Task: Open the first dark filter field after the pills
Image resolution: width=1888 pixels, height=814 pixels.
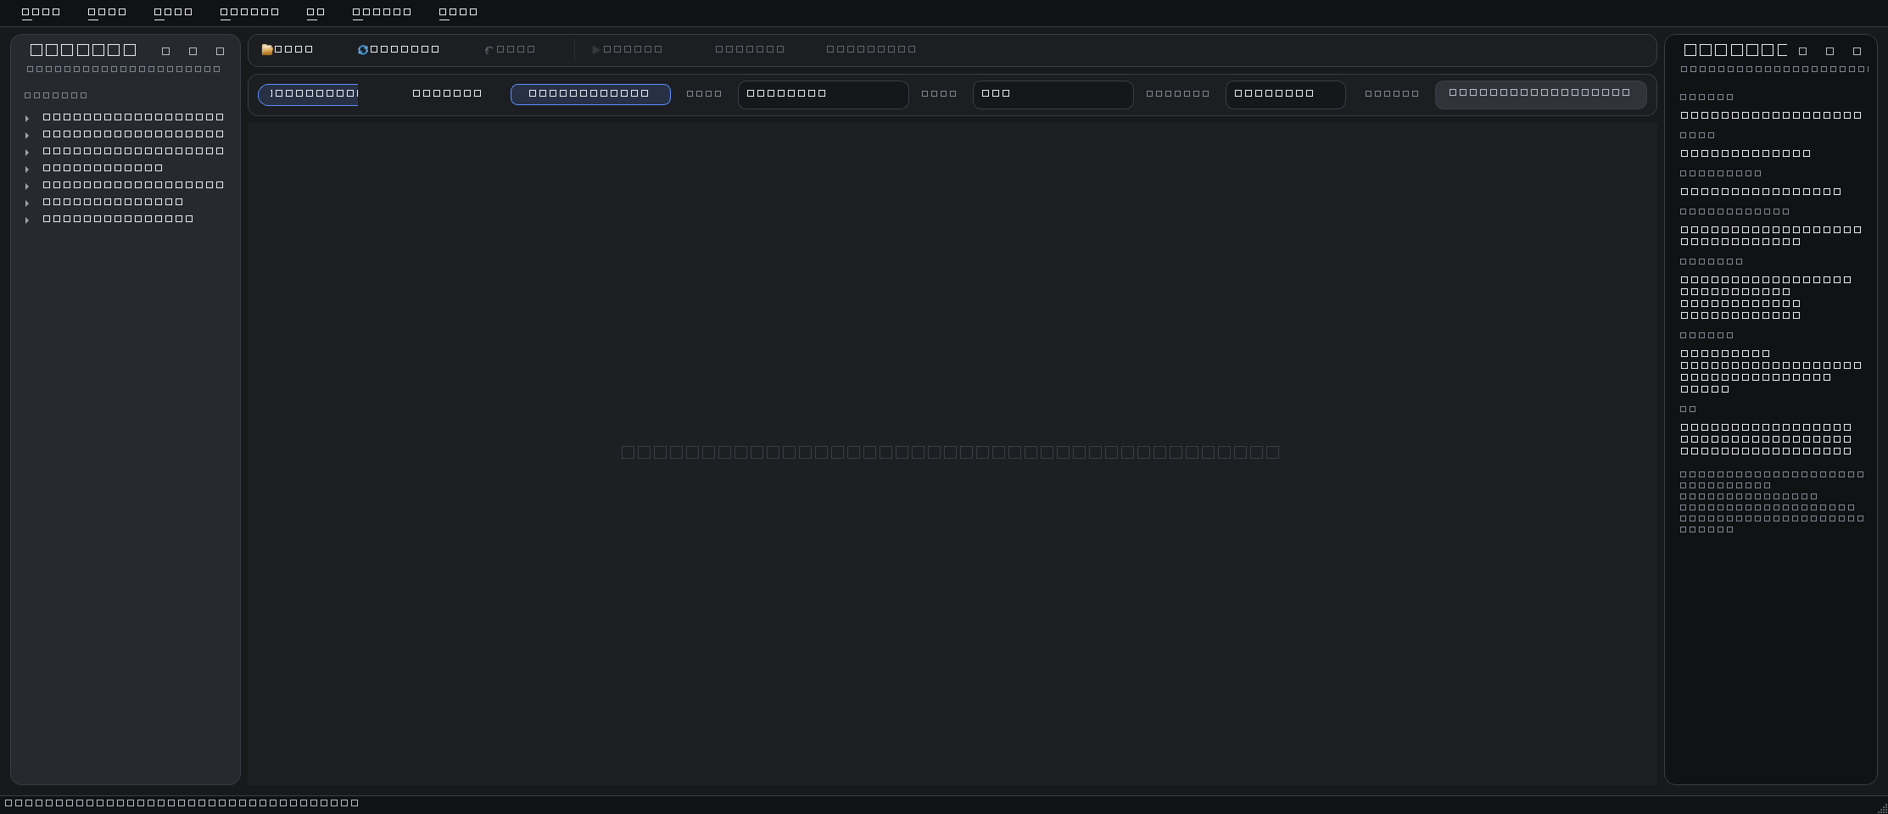Action: coord(823,95)
